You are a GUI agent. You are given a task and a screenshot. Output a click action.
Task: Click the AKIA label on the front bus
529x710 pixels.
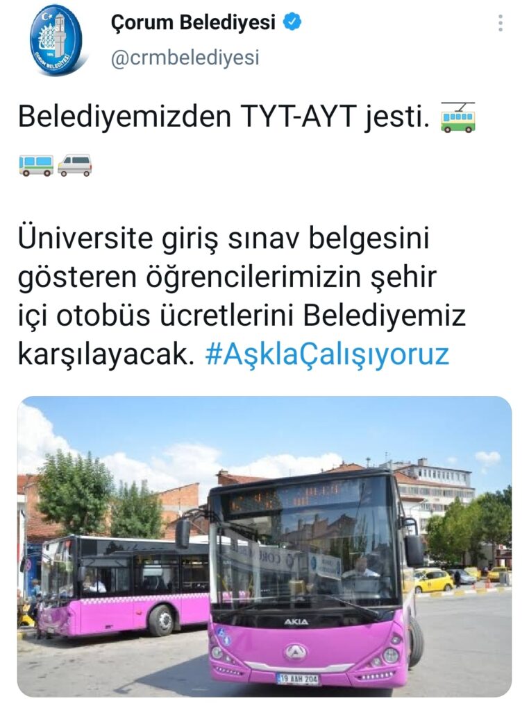296,622
